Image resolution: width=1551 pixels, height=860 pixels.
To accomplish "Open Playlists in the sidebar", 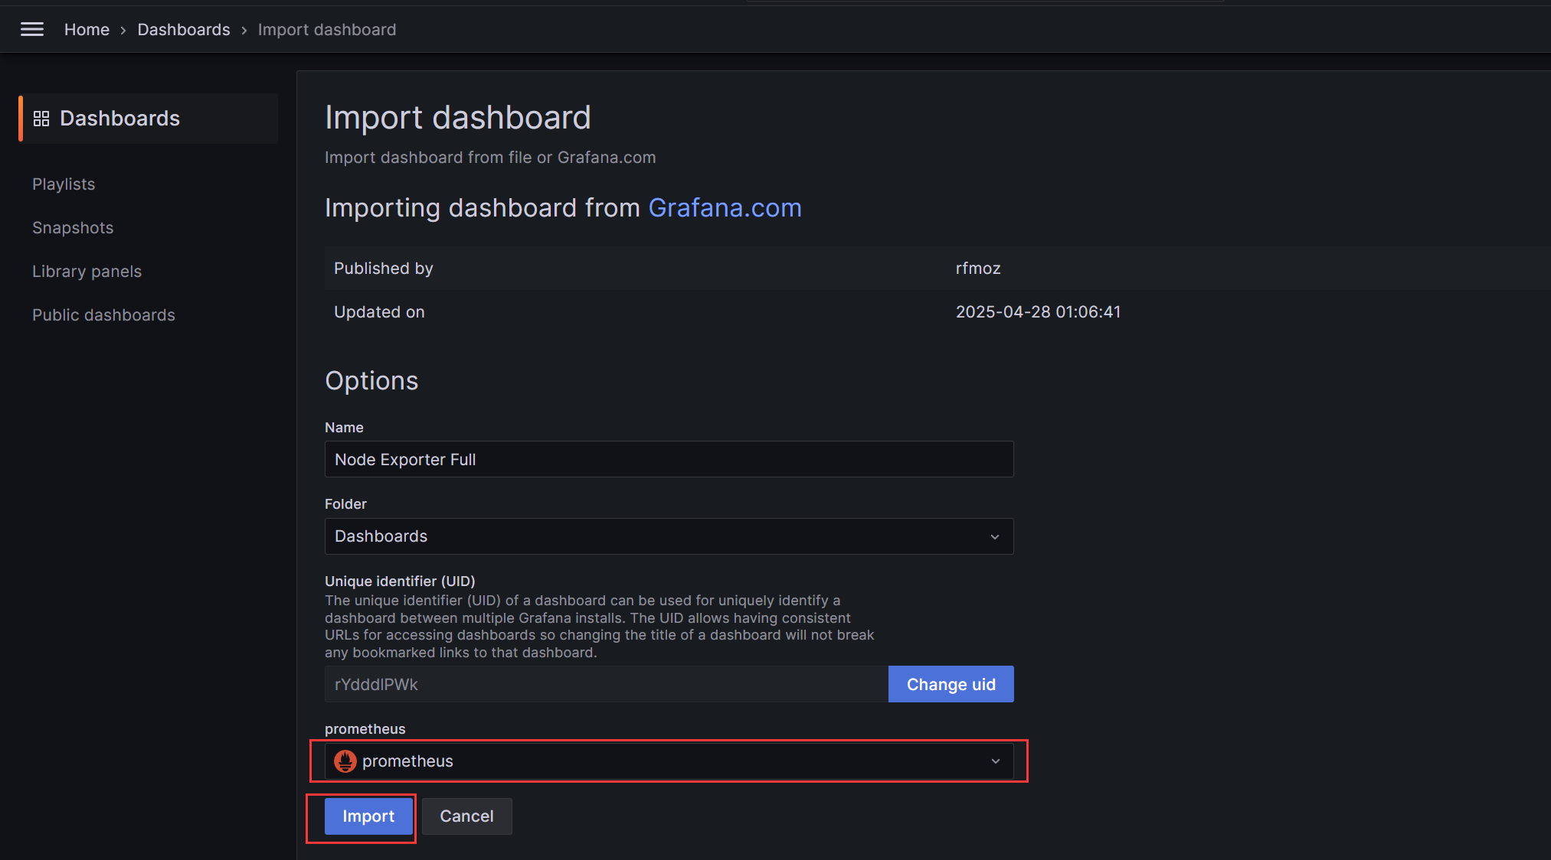I will click(x=64, y=184).
